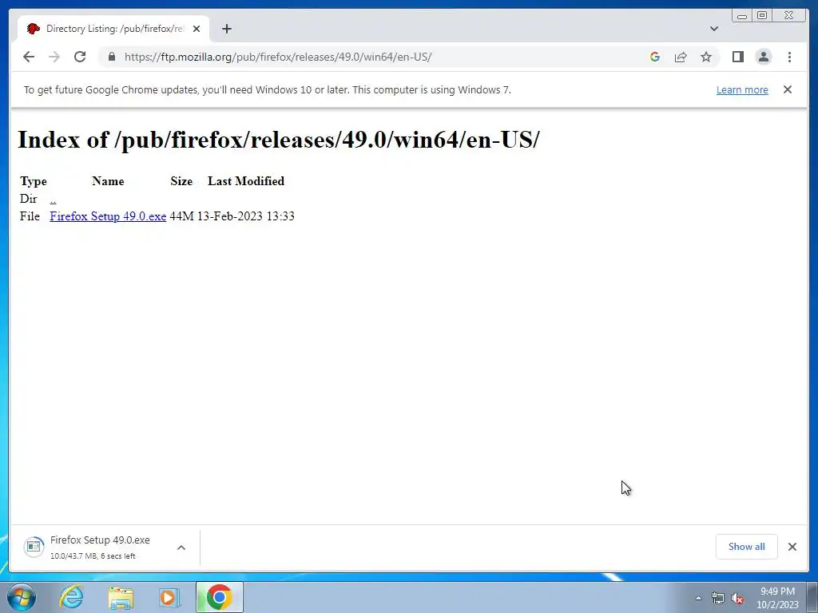Show all downloads
818x613 pixels.
point(747,546)
